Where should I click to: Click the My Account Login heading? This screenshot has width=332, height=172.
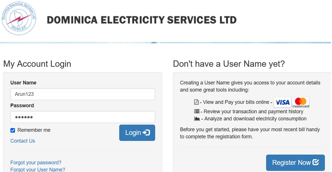pyautogui.click(x=37, y=64)
